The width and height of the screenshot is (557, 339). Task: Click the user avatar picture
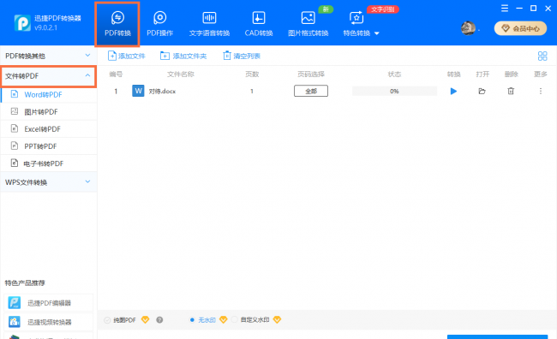pyautogui.click(x=468, y=28)
